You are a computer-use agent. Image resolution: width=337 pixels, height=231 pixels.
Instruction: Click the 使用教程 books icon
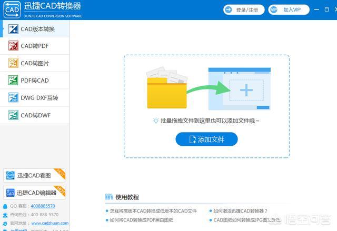click(x=109, y=197)
